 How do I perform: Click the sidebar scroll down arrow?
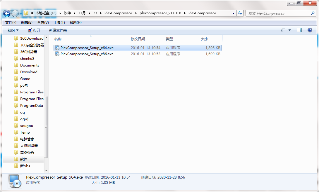[46, 170]
